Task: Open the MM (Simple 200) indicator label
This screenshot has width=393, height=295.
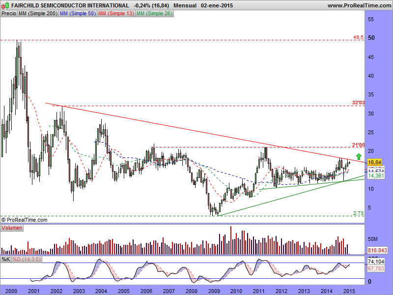Action: 38,14
